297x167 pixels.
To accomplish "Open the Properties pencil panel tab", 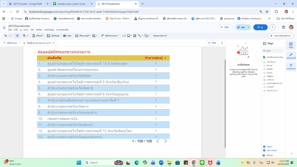I will pyautogui.click(x=291, y=56).
